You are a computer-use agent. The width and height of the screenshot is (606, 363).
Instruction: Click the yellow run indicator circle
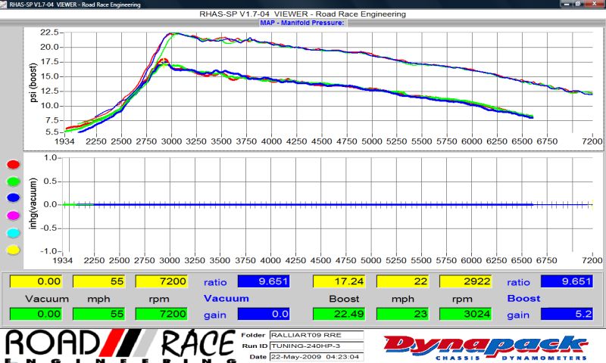12,250
